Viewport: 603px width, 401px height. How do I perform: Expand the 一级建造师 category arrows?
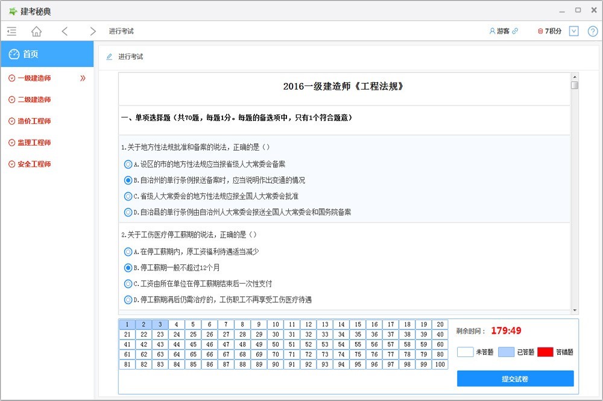point(81,78)
